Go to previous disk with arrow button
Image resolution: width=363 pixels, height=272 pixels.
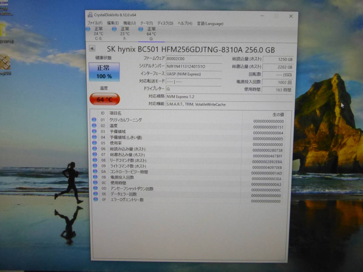pos(92,48)
